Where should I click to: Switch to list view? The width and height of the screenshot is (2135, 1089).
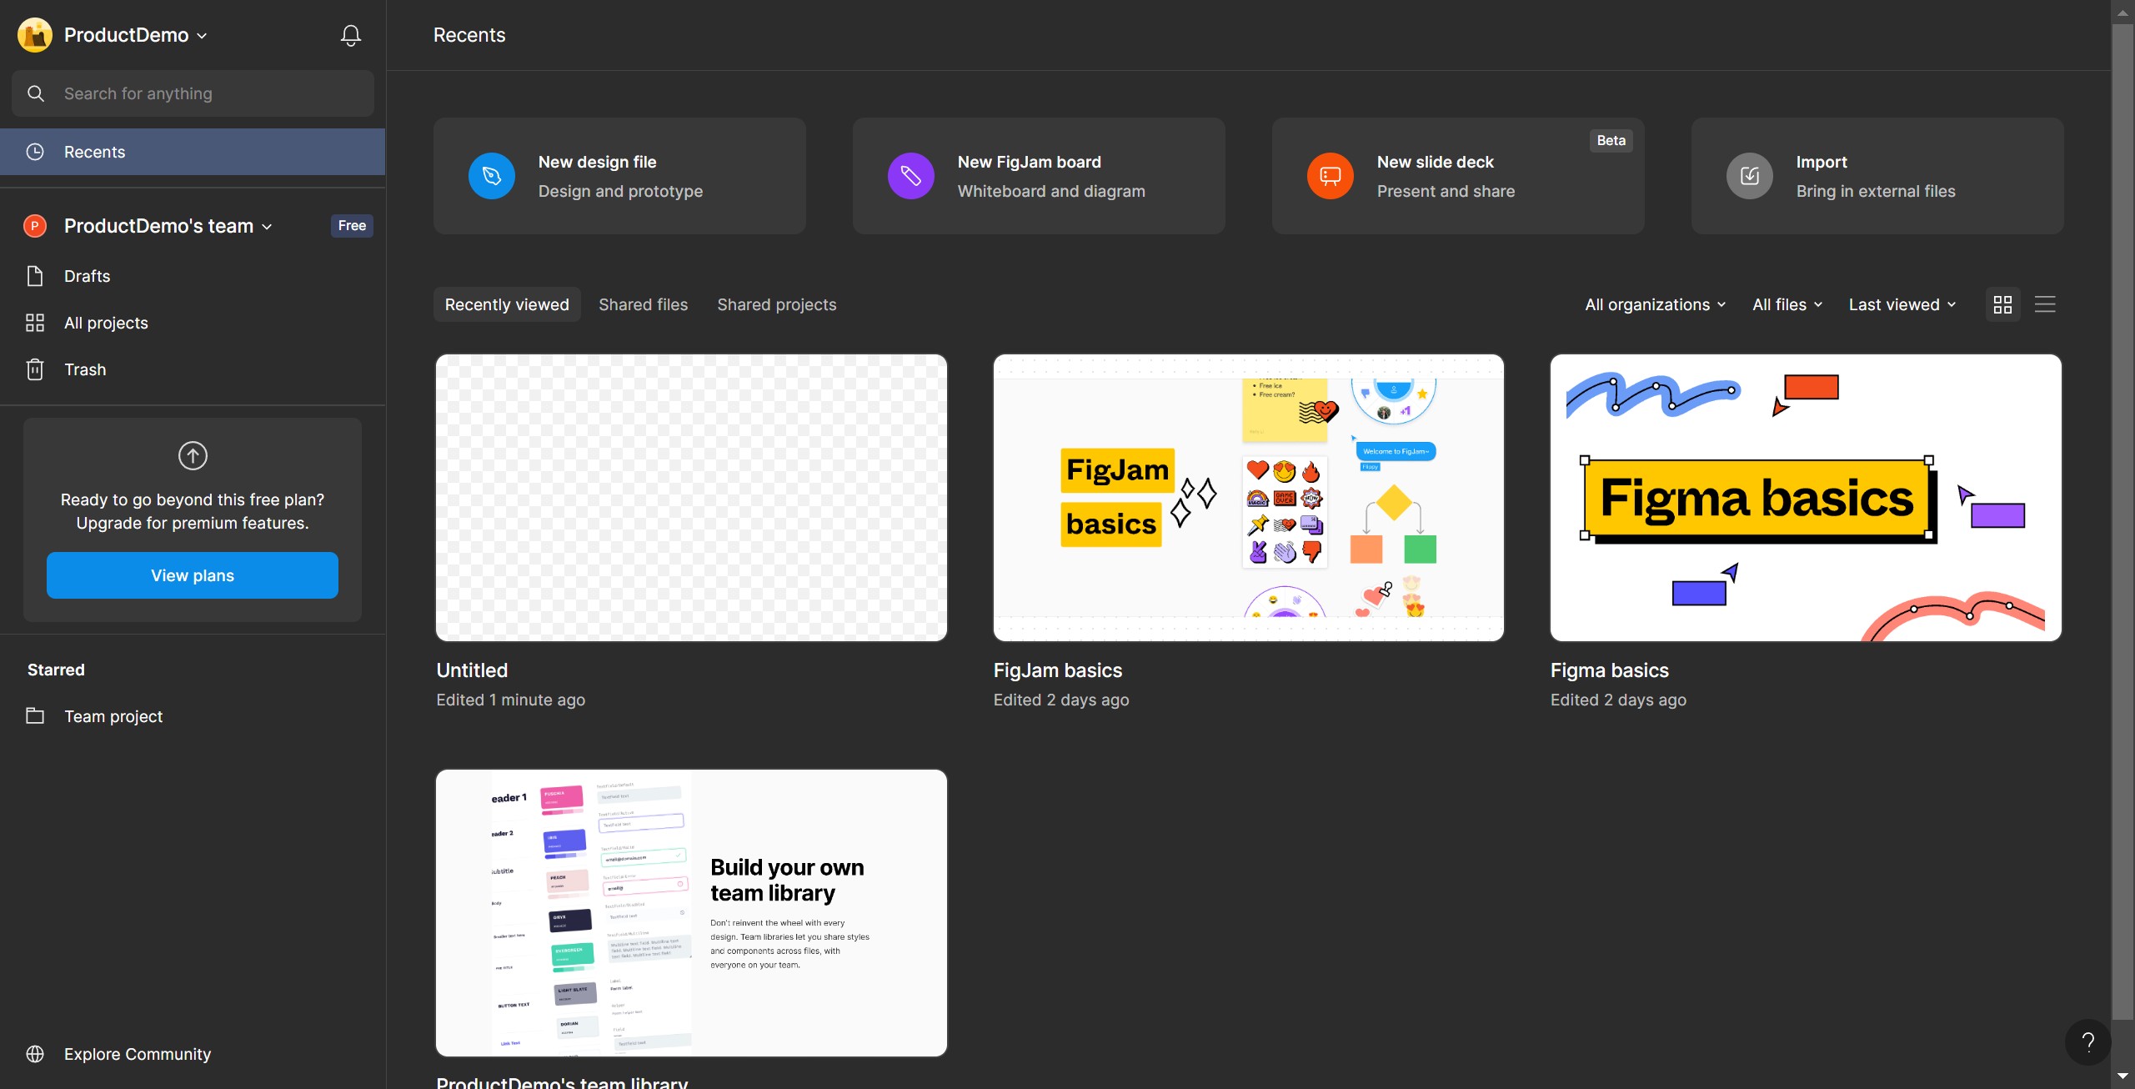point(2045,305)
